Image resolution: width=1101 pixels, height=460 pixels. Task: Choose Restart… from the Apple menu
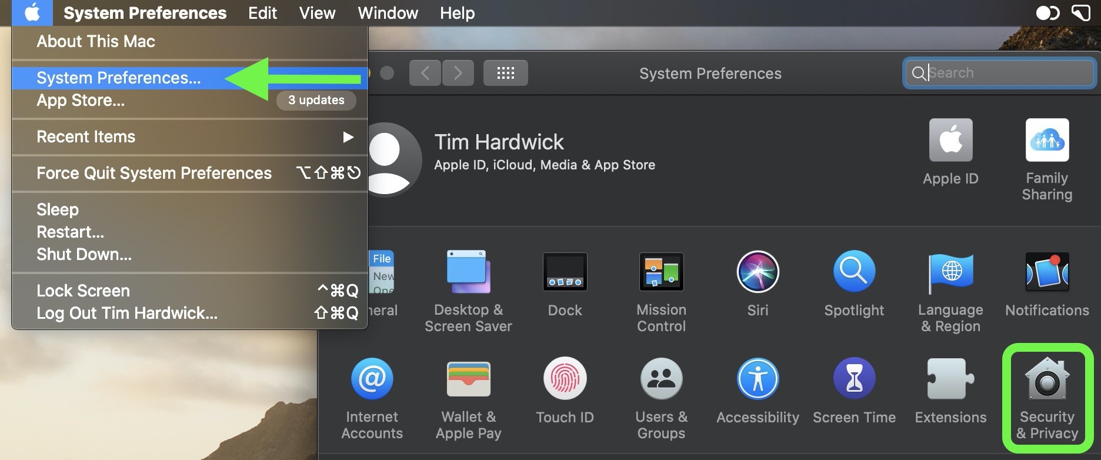tap(189, 232)
